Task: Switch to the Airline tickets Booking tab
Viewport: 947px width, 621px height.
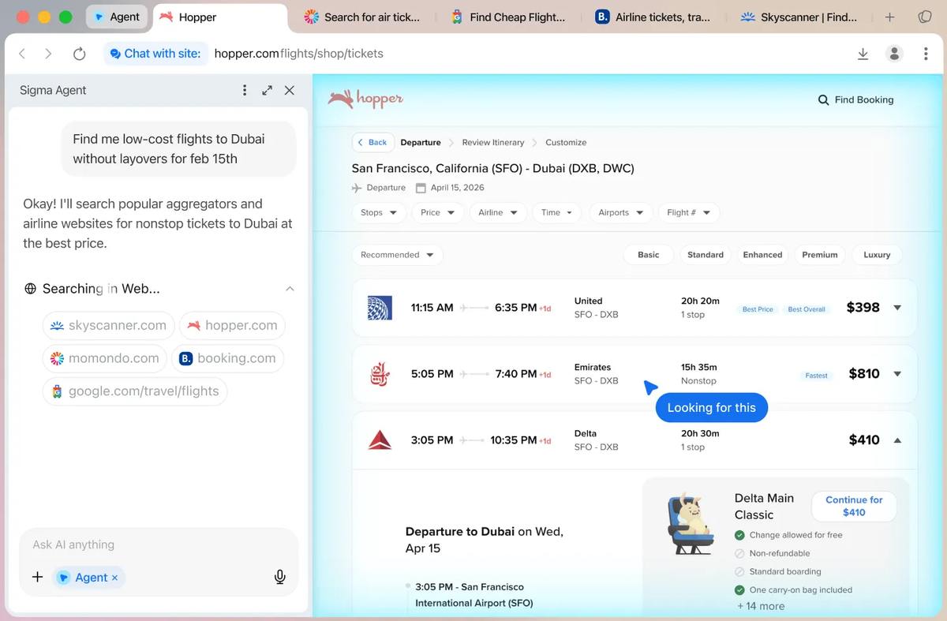Action: coord(653,17)
